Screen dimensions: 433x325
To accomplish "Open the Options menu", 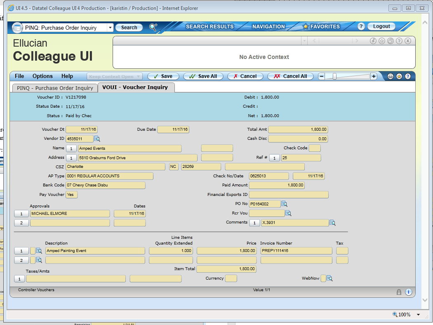I will 42,76.
